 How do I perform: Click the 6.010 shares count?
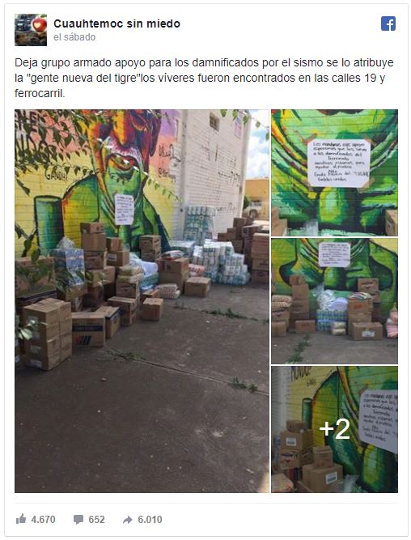click(x=150, y=519)
